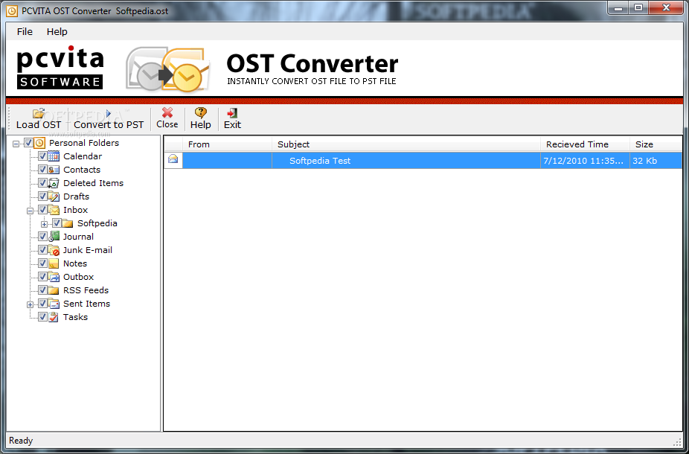
Task: Uncheck the Inbox checkbox
Action: click(x=42, y=210)
